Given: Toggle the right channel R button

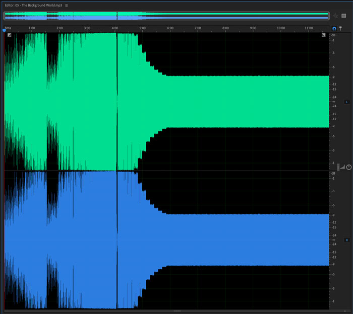Looking at the screenshot, I should pos(347,240).
